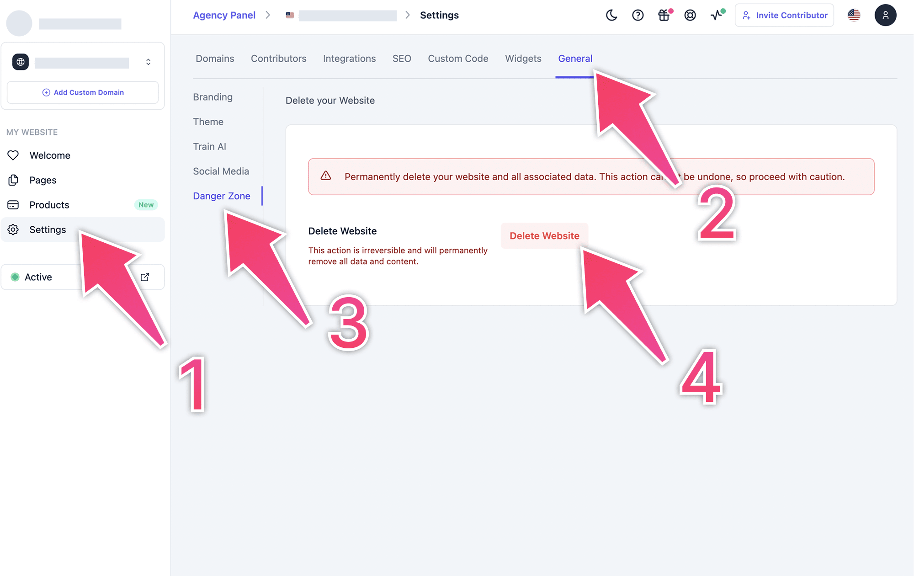Viewport: 914px width, 576px height.
Task: Go to Products in the sidebar
Action: [49, 205]
